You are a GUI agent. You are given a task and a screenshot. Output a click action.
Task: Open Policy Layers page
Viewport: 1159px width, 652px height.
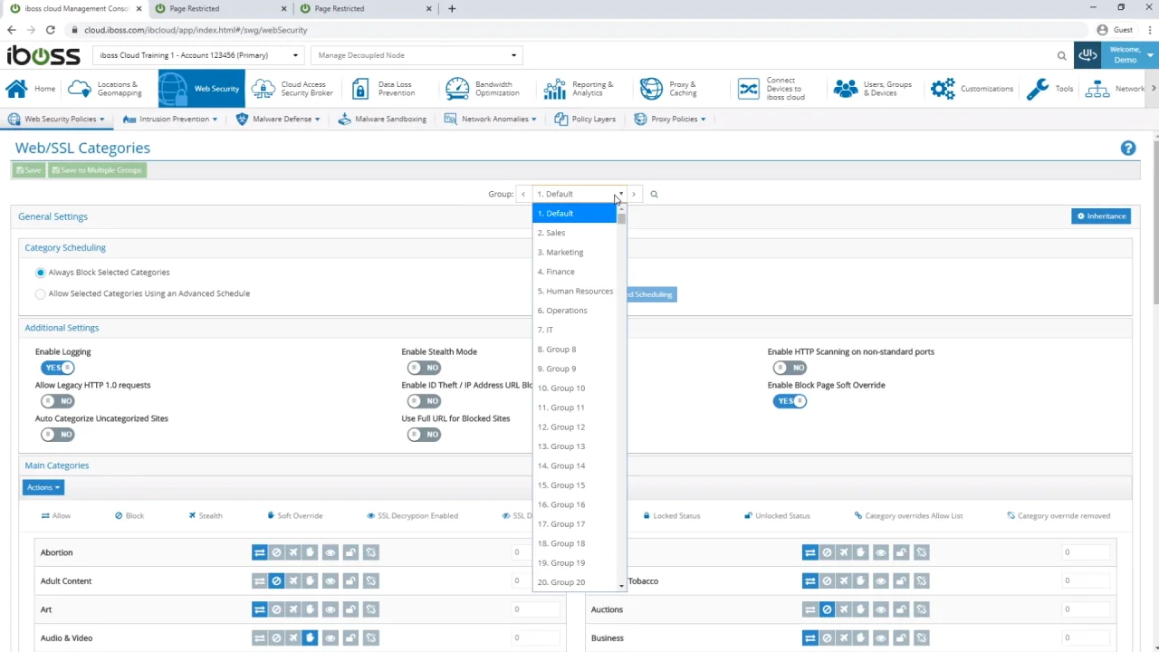click(x=585, y=119)
